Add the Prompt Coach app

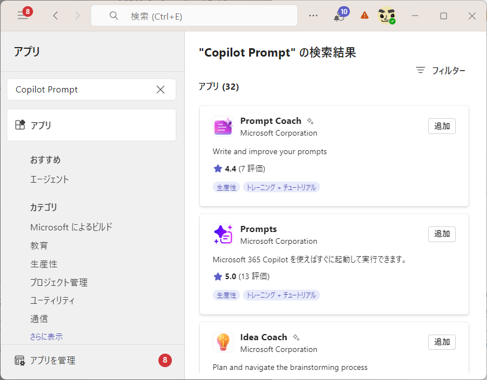coord(442,126)
